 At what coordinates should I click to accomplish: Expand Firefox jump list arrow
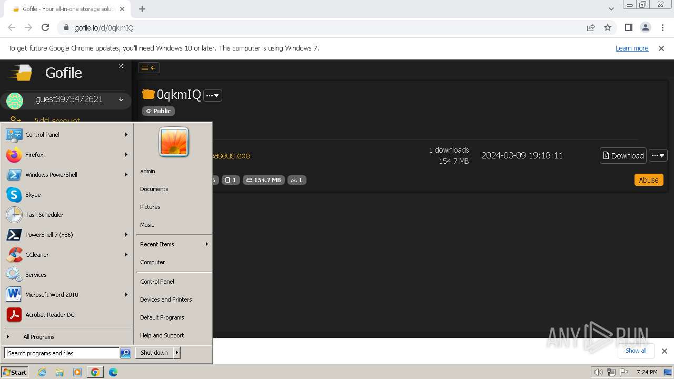(126, 155)
